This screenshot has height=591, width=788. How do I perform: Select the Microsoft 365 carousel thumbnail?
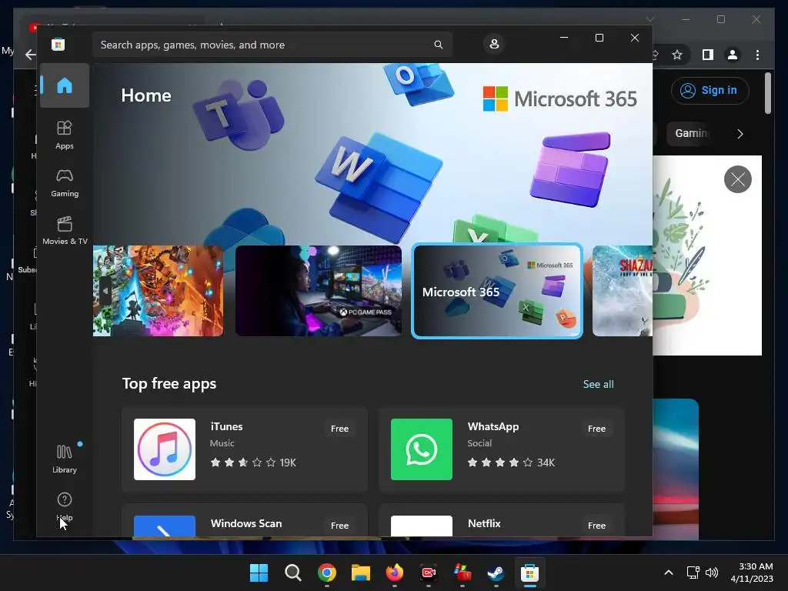[x=497, y=290]
